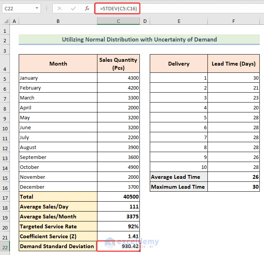Select column F header
The image size is (264, 255).
[x=233, y=21]
